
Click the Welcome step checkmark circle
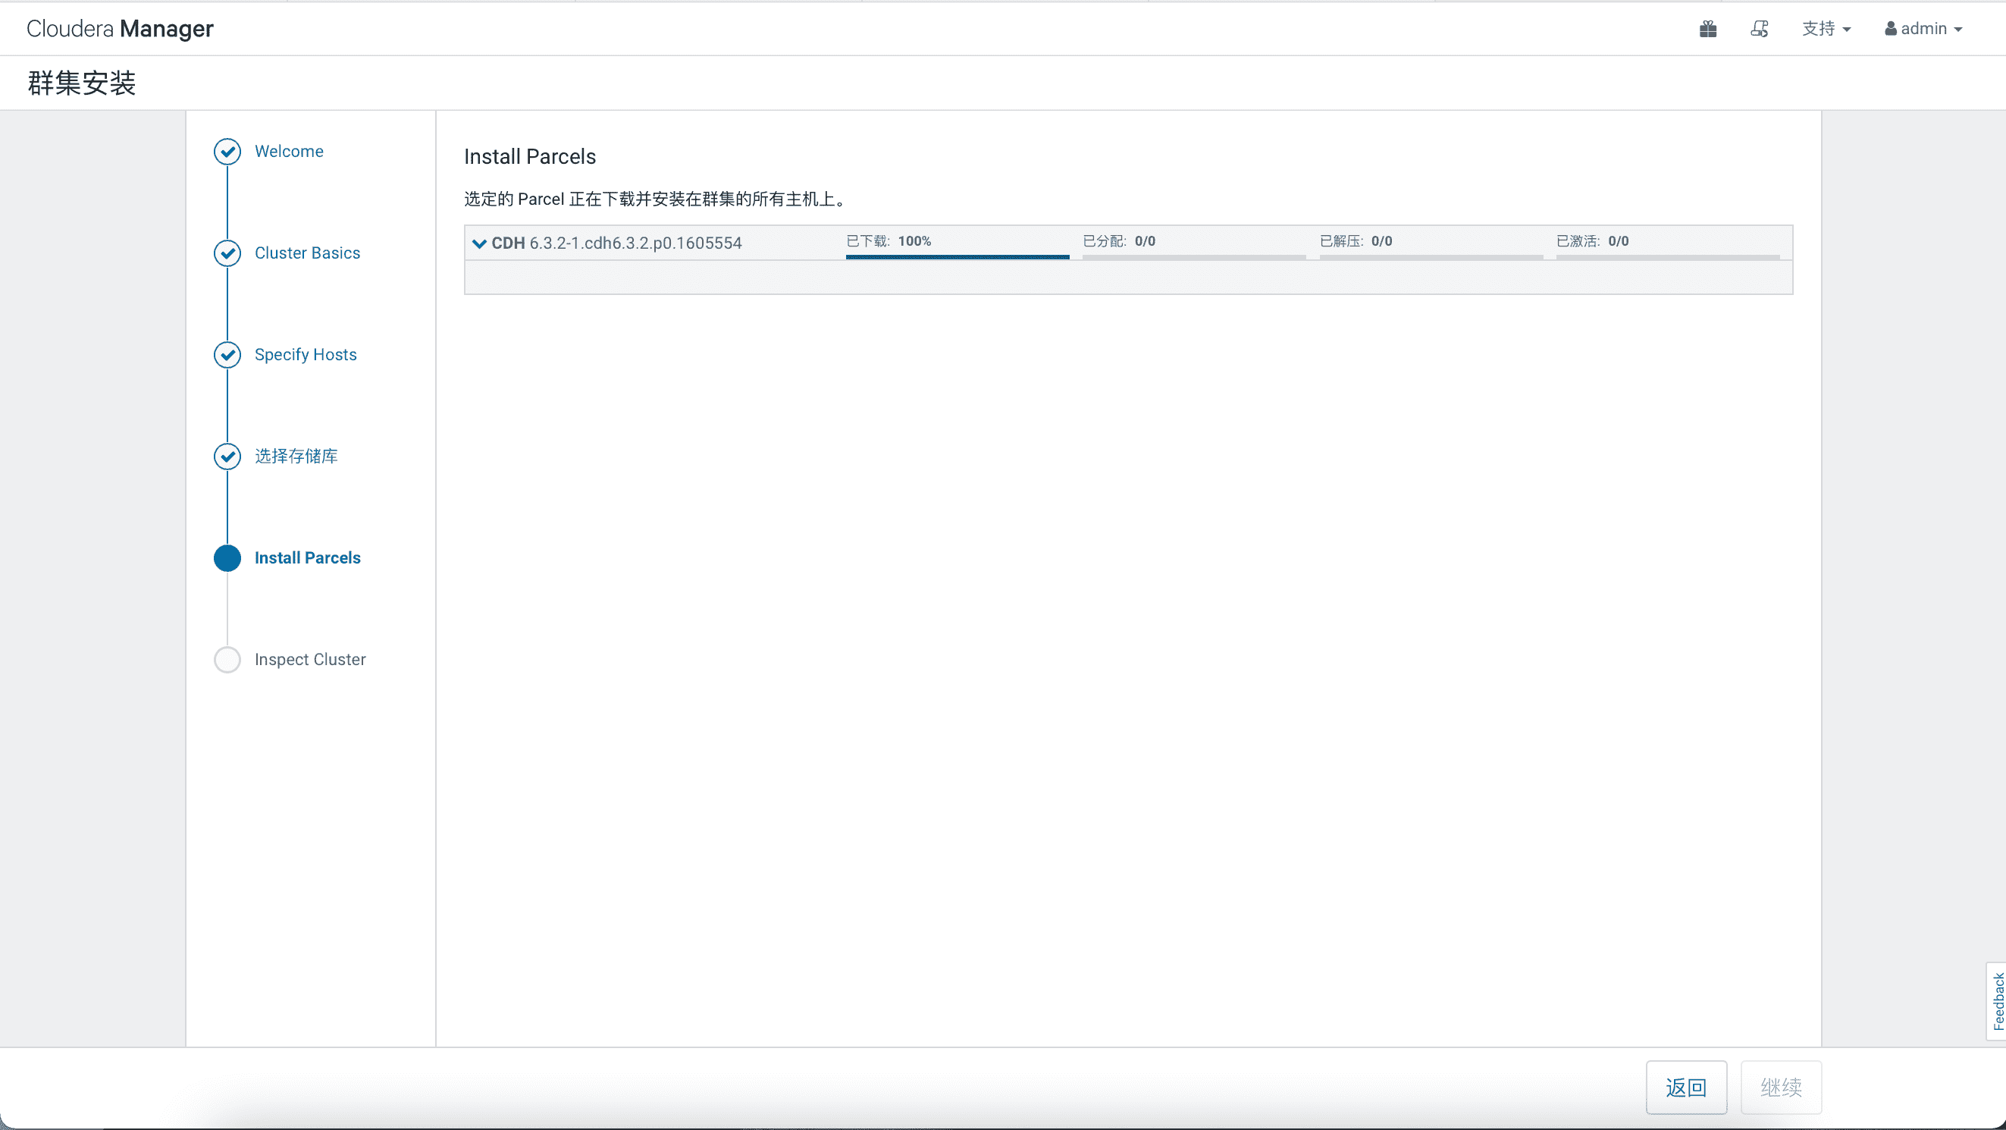click(x=227, y=152)
